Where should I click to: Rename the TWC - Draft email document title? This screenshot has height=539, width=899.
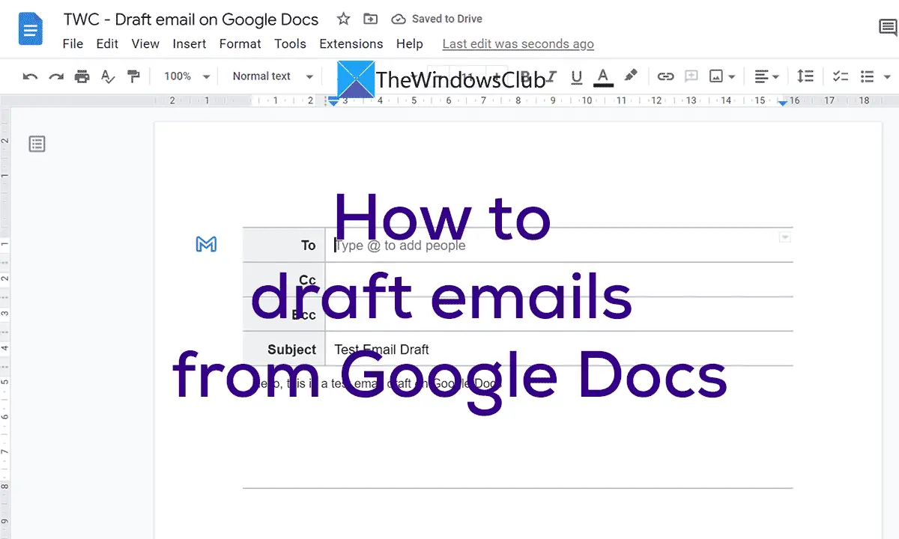191,19
